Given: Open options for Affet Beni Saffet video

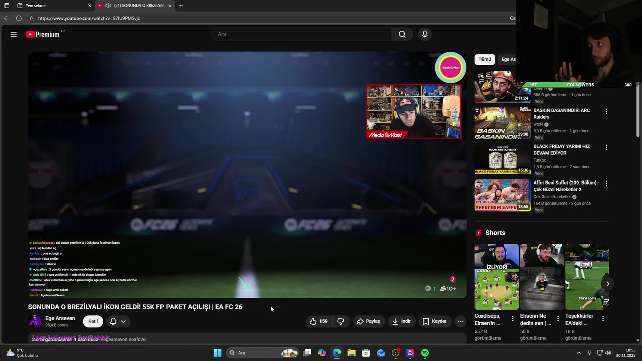Looking at the screenshot, I should 606,184.
